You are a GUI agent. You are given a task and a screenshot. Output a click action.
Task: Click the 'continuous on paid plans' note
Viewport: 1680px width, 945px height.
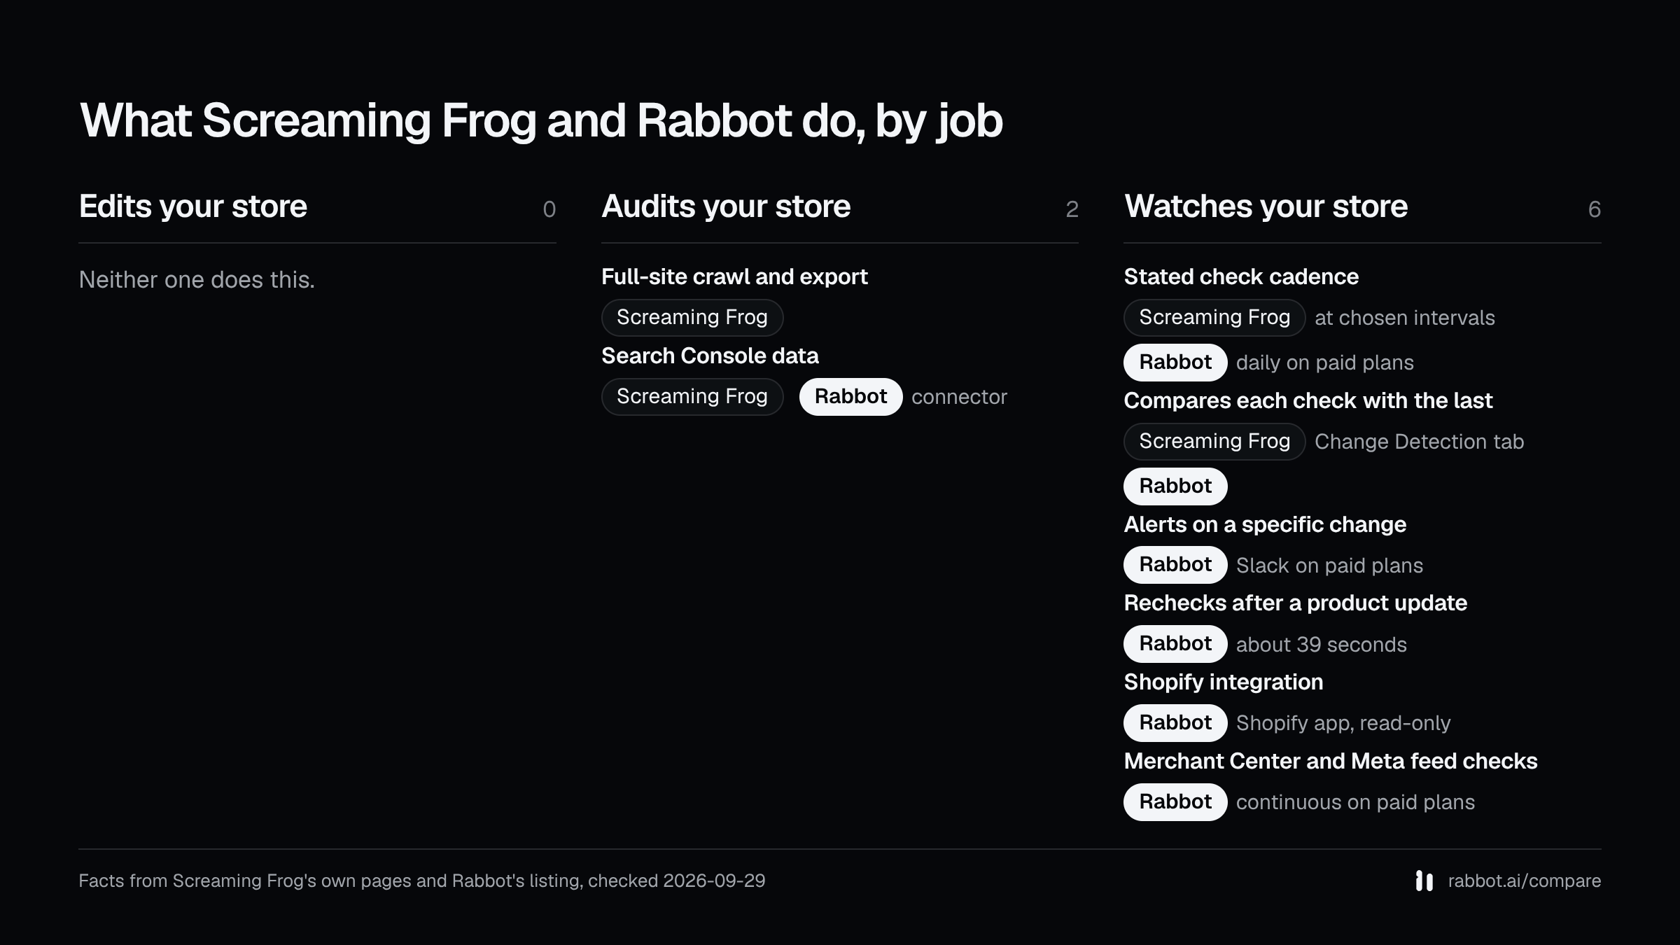[x=1355, y=802]
